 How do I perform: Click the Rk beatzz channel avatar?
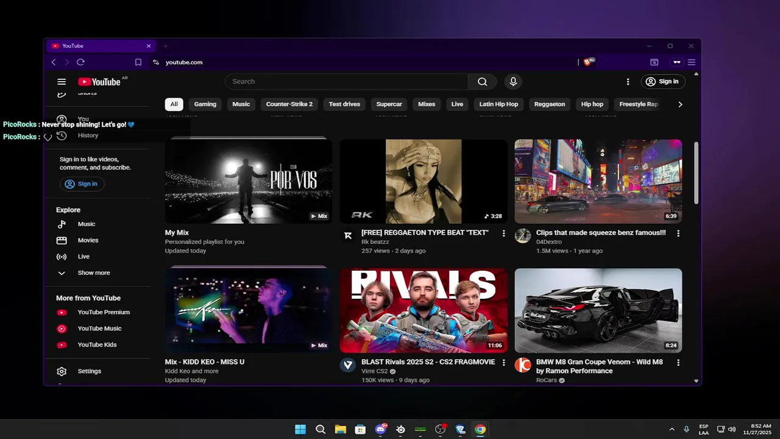point(348,236)
